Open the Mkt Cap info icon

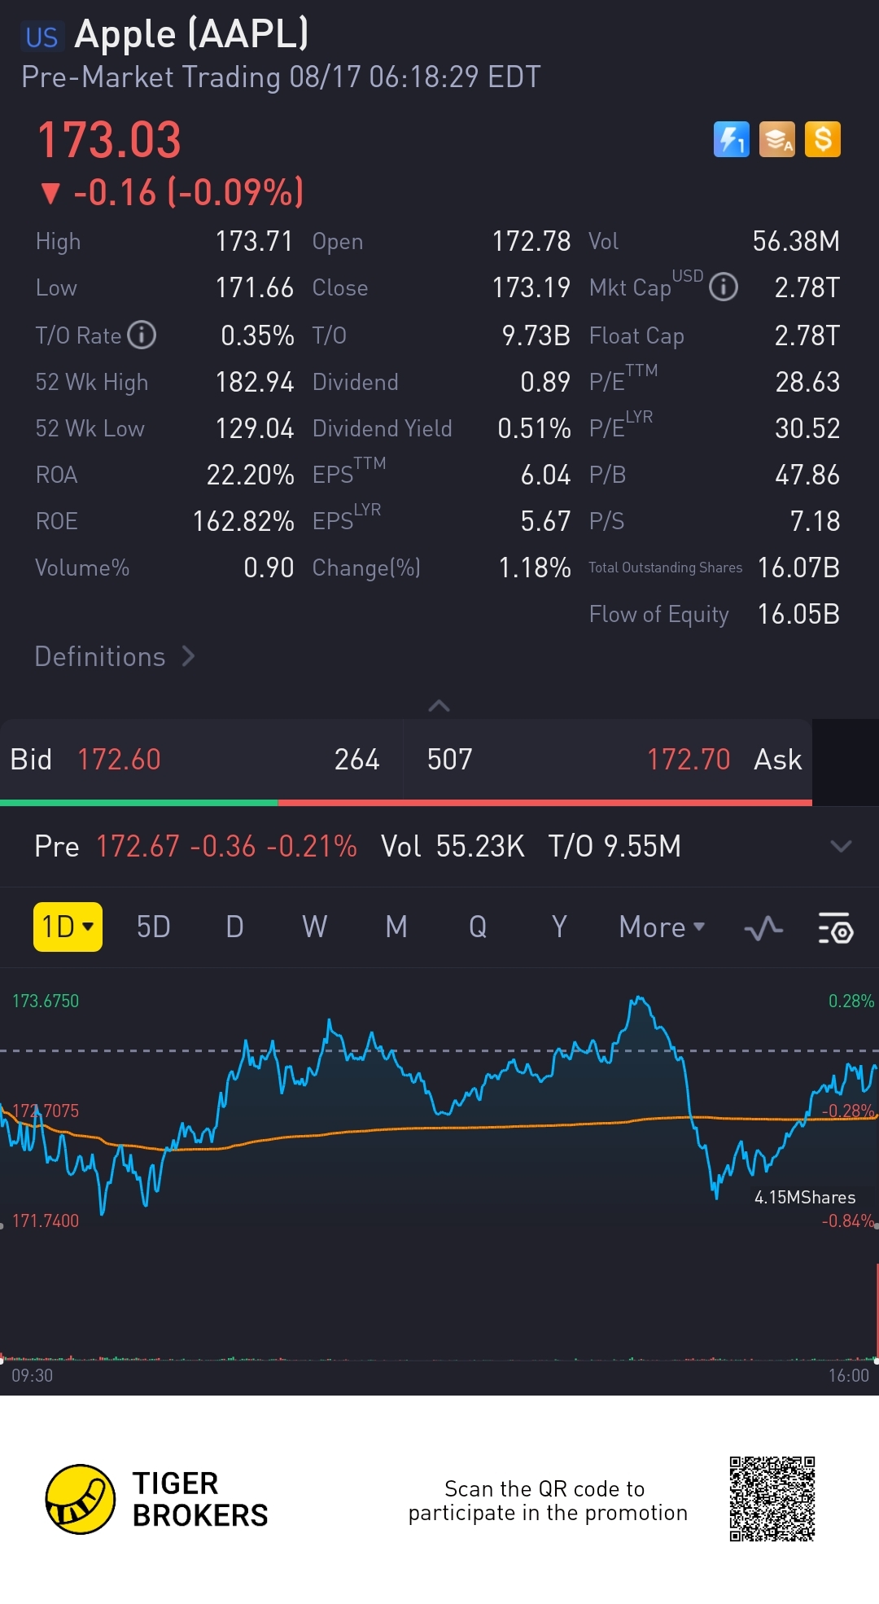point(724,287)
